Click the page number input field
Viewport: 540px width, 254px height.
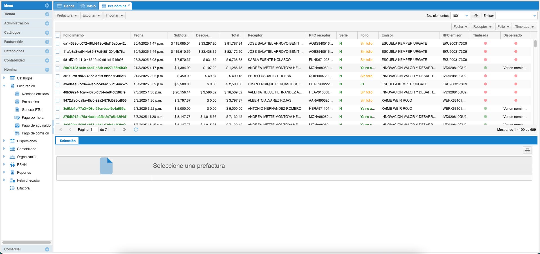click(94, 129)
